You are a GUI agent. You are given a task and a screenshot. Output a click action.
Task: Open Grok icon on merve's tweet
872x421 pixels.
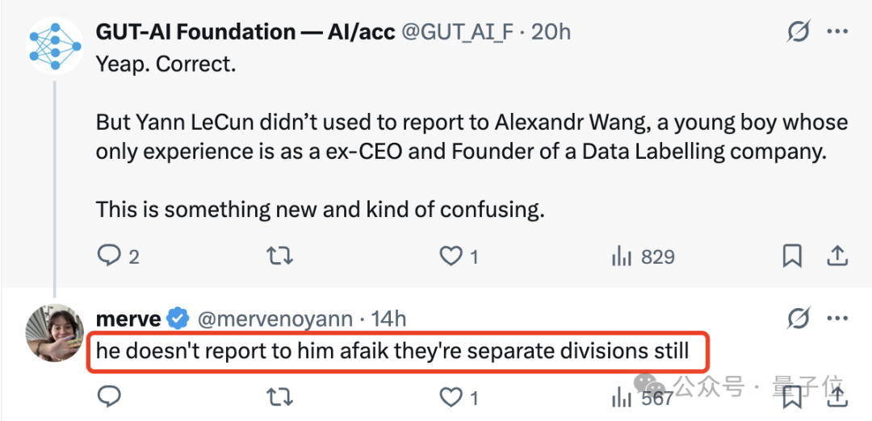(x=799, y=319)
